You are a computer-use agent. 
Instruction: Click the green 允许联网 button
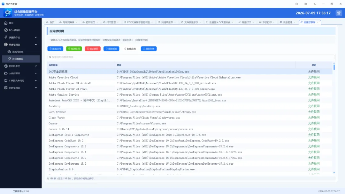[x=74, y=49]
